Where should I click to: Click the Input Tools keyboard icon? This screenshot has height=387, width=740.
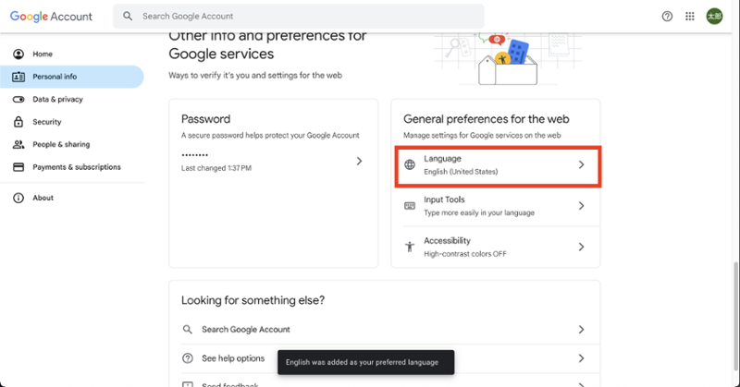(410, 206)
